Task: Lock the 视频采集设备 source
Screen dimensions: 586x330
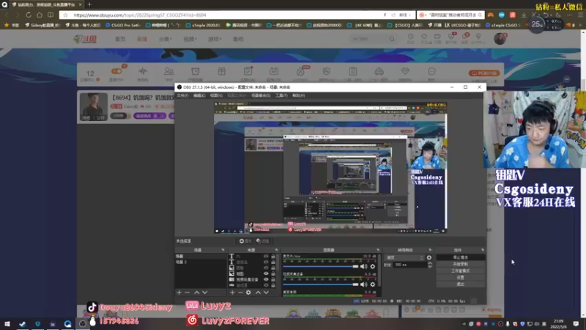Action: tap(273, 279)
